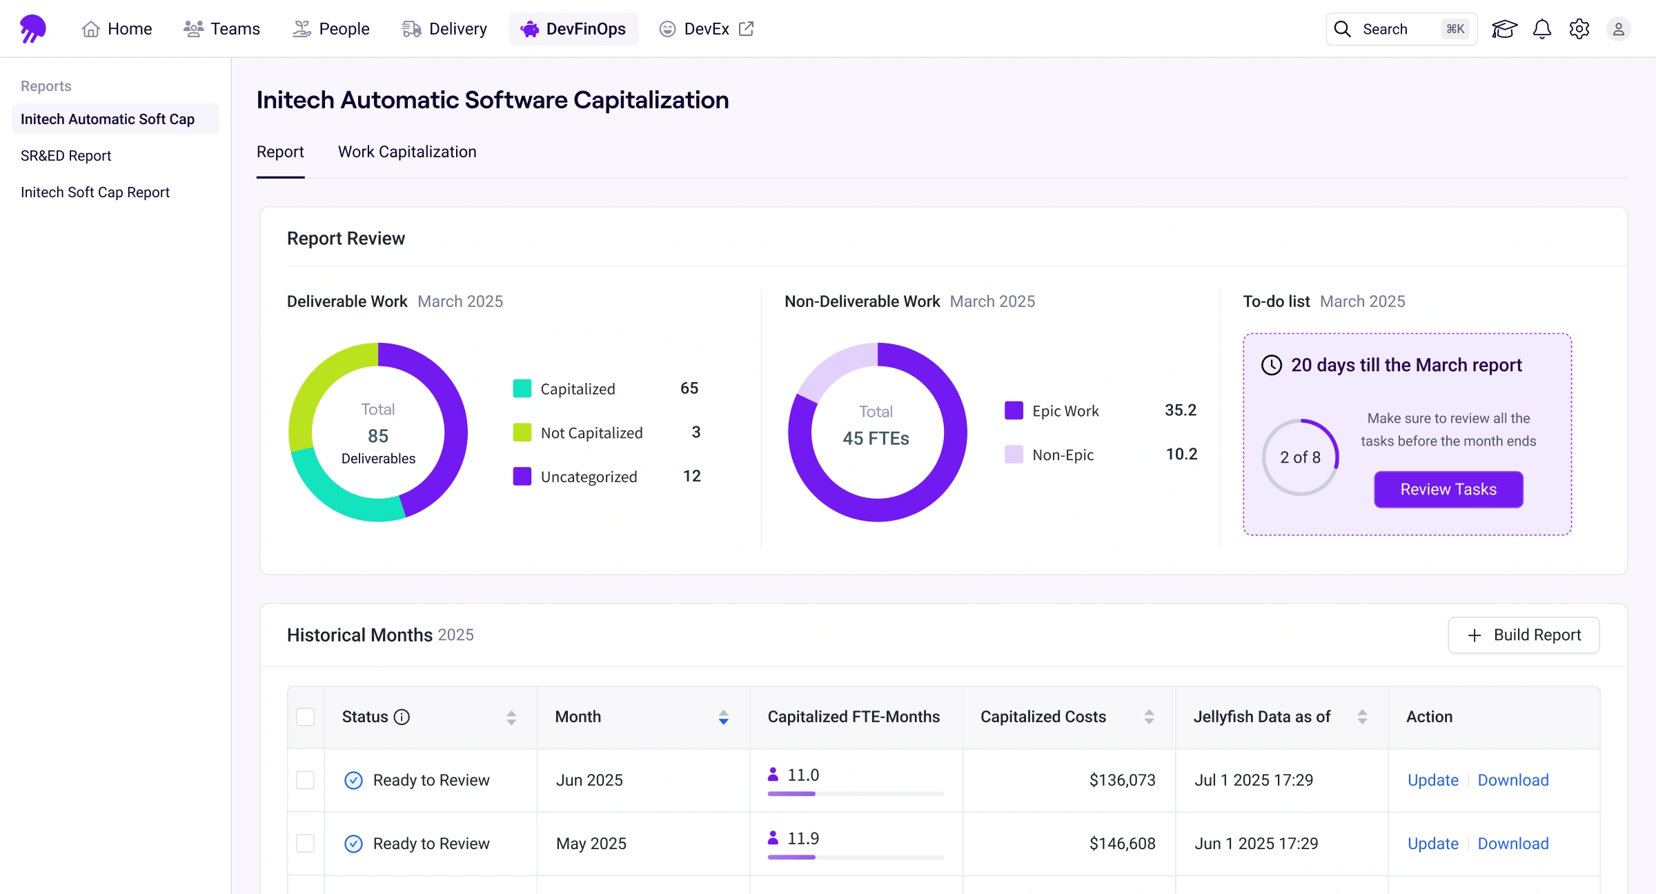Open the learning graduation cap icon
Image resolution: width=1656 pixels, height=894 pixels.
tap(1504, 29)
